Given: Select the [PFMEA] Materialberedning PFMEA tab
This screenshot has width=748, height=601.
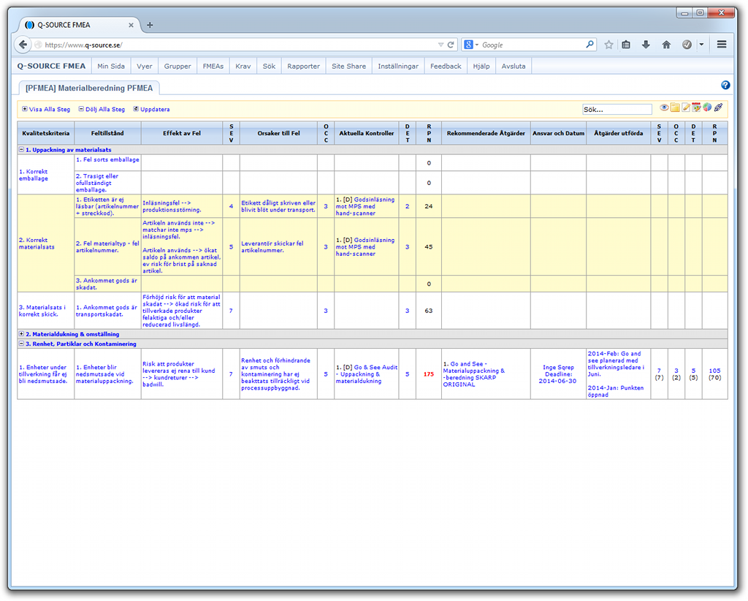Looking at the screenshot, I should (x=89, y=88).
